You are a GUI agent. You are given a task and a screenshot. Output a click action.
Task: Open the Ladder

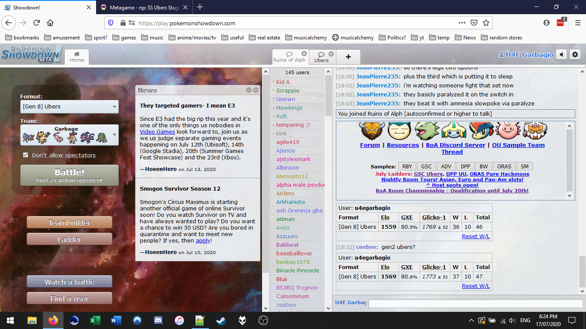click(x=69, y=239)
